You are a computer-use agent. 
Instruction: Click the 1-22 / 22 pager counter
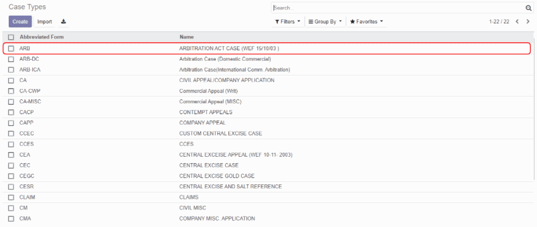coord(499,22)
